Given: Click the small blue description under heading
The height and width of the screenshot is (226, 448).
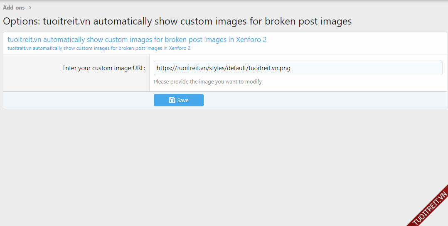Looking at the screenshot, I should 99,48.
